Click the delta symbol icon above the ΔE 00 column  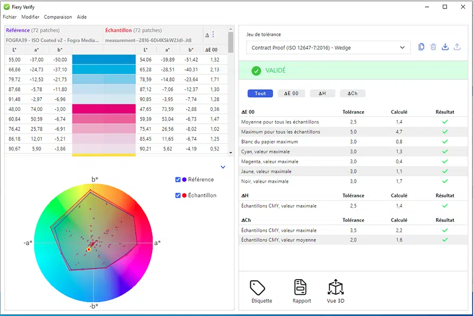tap(207, 35)
